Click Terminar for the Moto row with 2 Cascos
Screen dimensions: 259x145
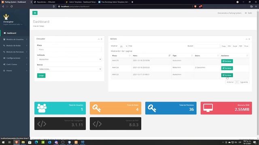click(x=227, y=68)
